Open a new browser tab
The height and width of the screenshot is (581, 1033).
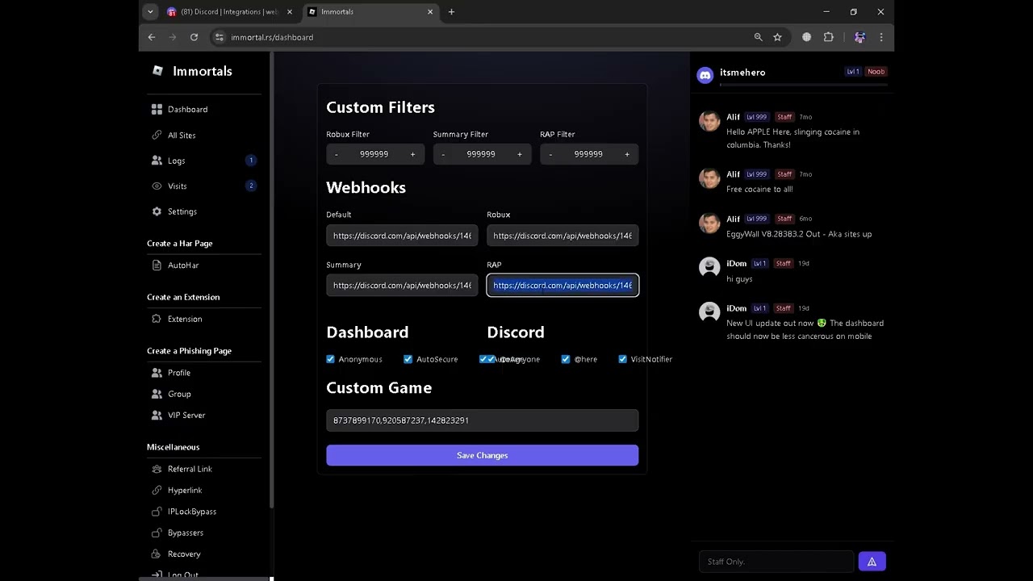pyautogui.click(x=451, y=12)
